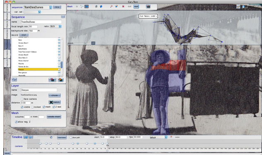Click the blue droplet icon at top right

[243, 7]
